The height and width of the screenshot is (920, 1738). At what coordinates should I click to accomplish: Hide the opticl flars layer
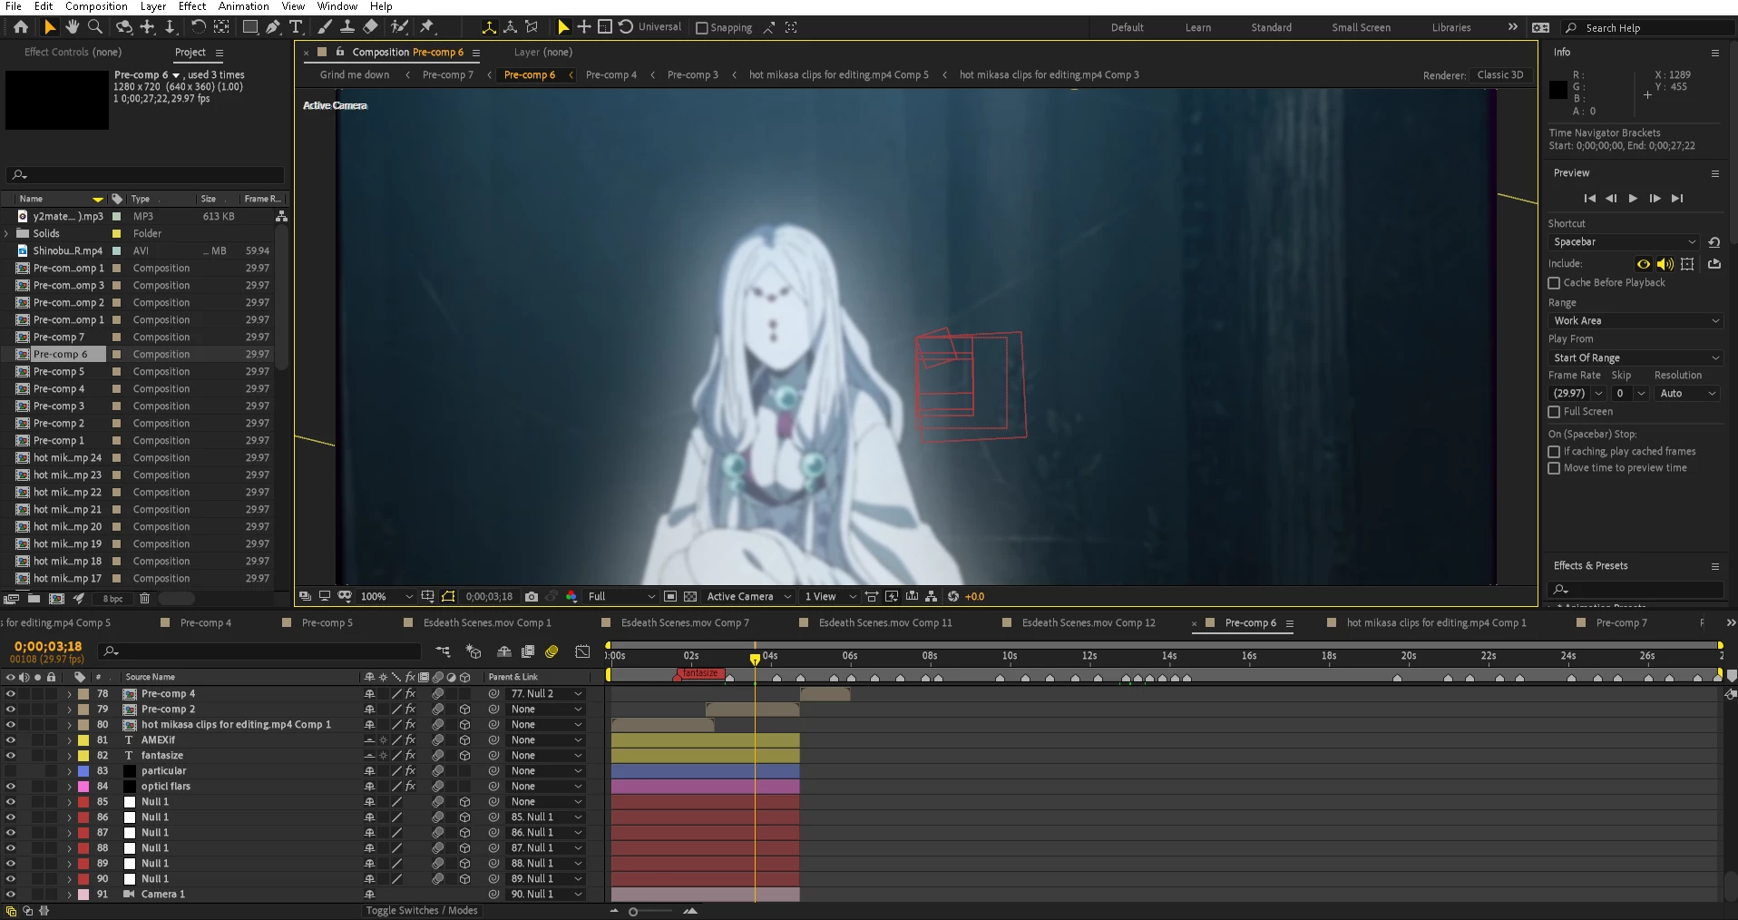point(11,787)
